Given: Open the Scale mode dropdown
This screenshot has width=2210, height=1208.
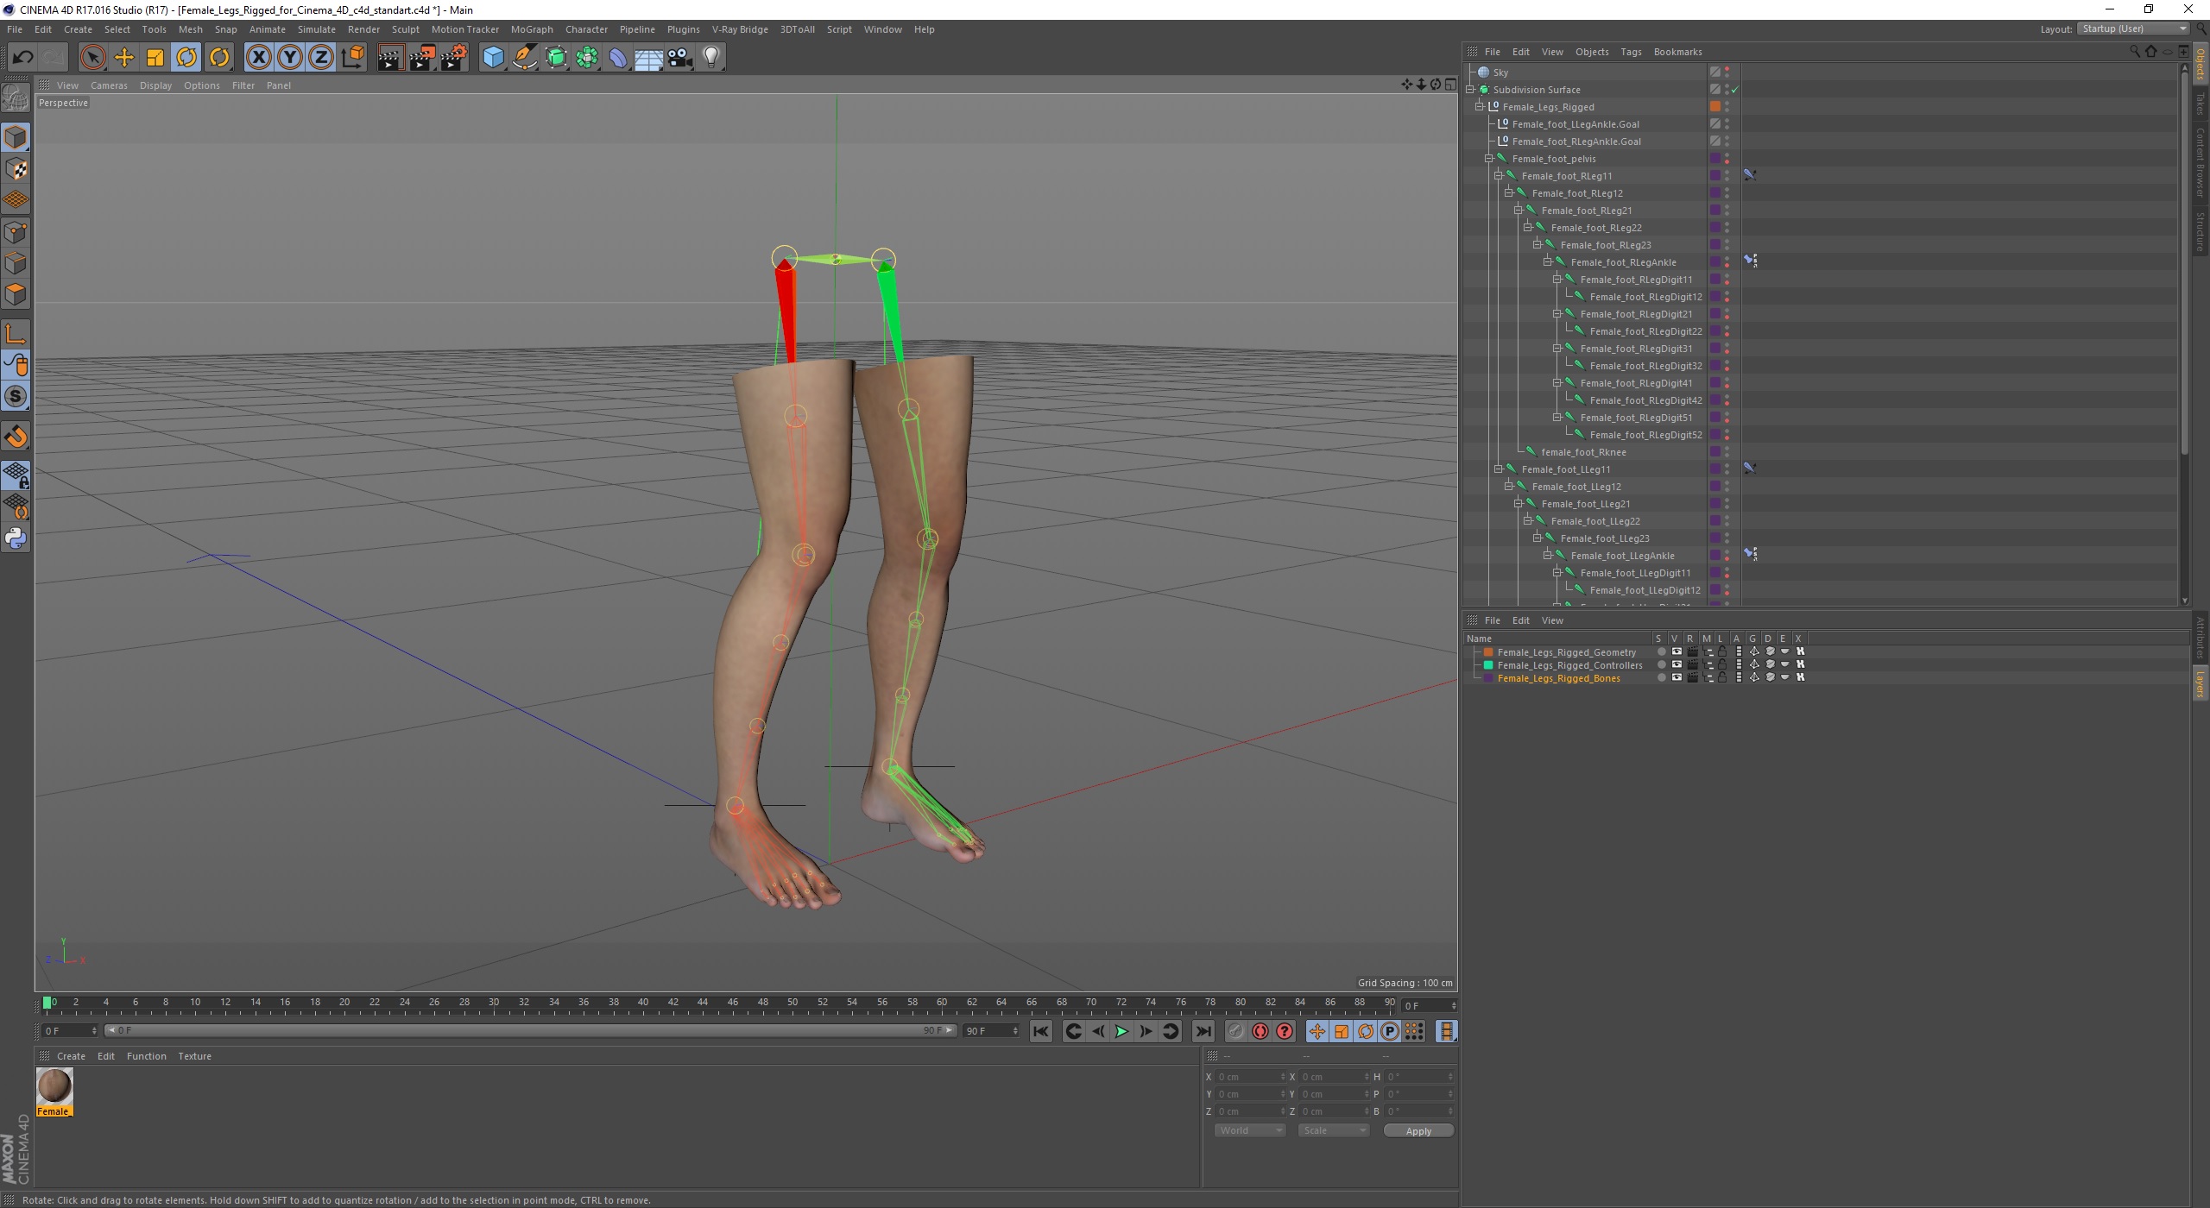Looking at the screenshot, I should 1333,1130.
